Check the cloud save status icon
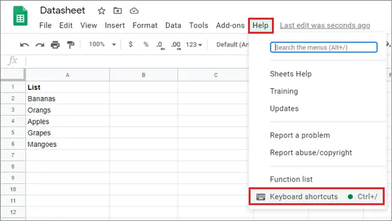 [134, 11]
